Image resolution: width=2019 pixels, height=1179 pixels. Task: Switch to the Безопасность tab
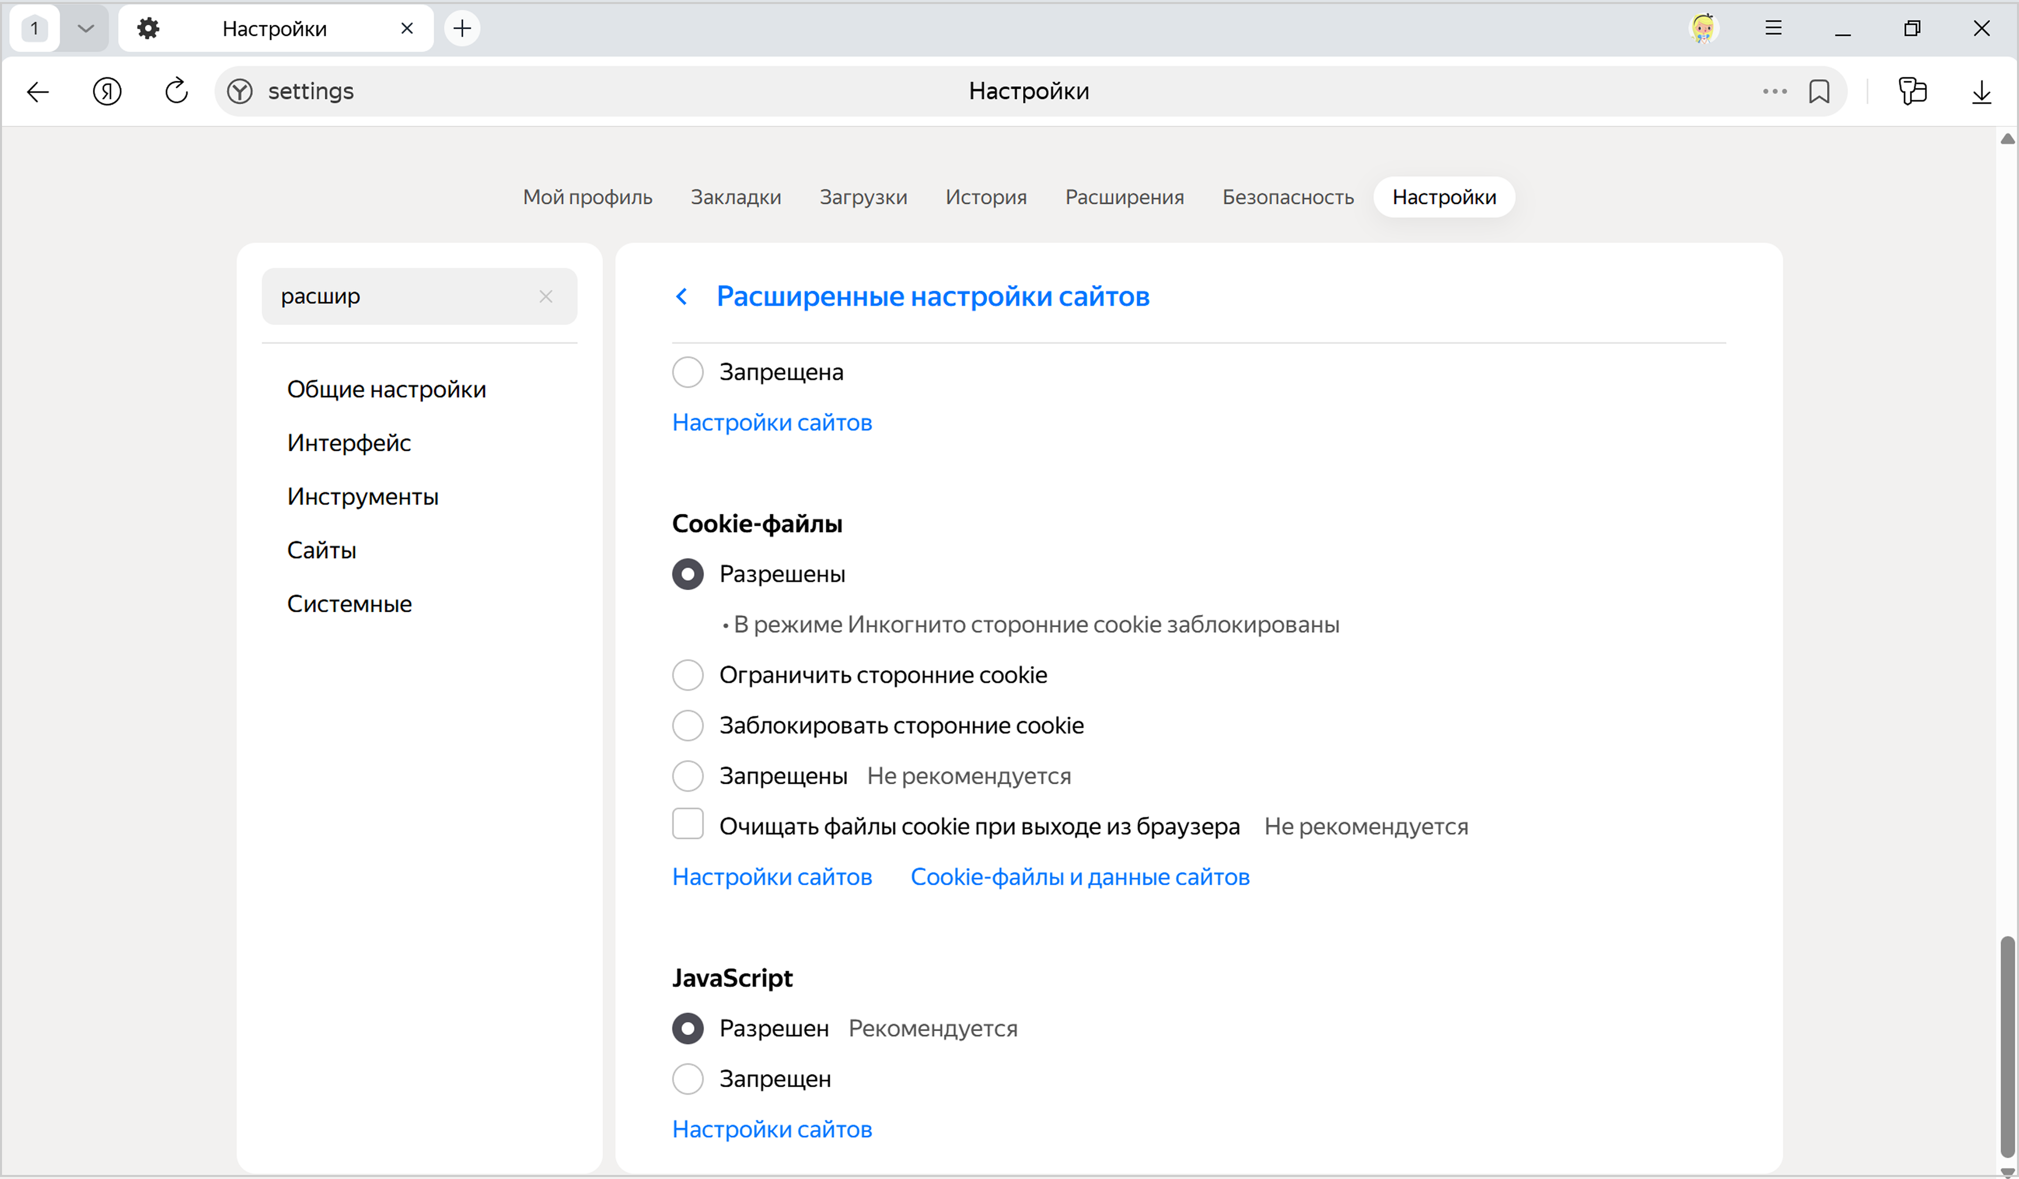1288,197
